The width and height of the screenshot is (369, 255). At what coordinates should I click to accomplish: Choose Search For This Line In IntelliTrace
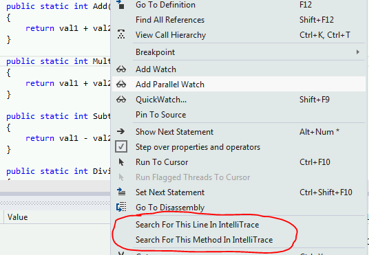197,225
